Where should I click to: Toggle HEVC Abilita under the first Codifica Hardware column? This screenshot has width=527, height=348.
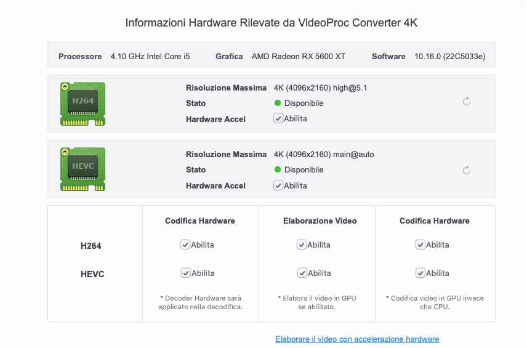[x=186, y=273]
